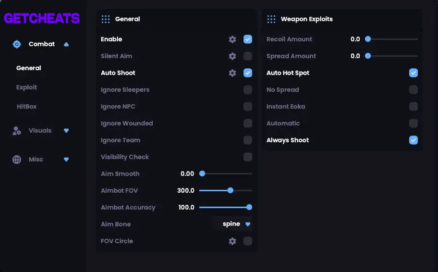Enable the No Spread checkbox
The width and height of the screenshot is (438, 272).
click(x=414, y=90)
